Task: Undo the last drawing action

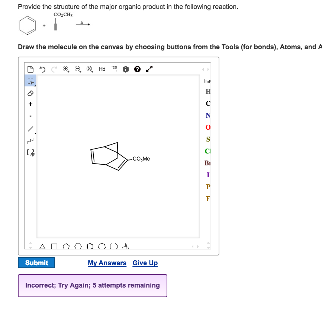Action: pyautogui.click(x=42, y=69)
